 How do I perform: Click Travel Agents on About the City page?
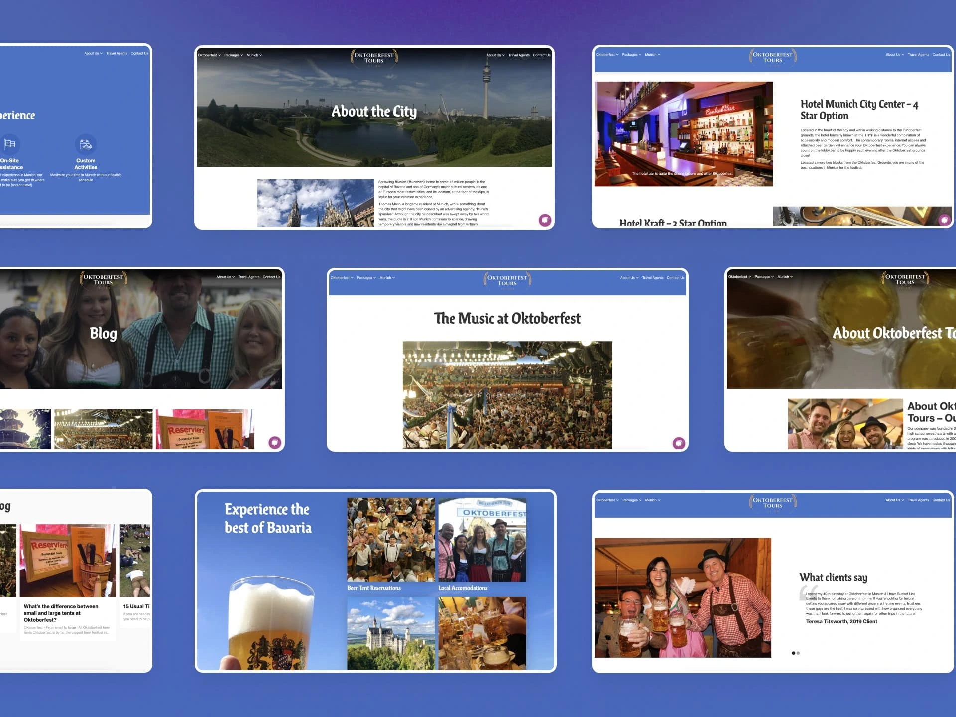[x=519, y=55]
